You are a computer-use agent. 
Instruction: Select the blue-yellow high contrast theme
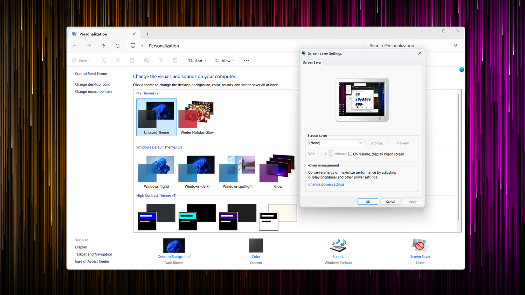pyautogui.click(x=157, y=217)
